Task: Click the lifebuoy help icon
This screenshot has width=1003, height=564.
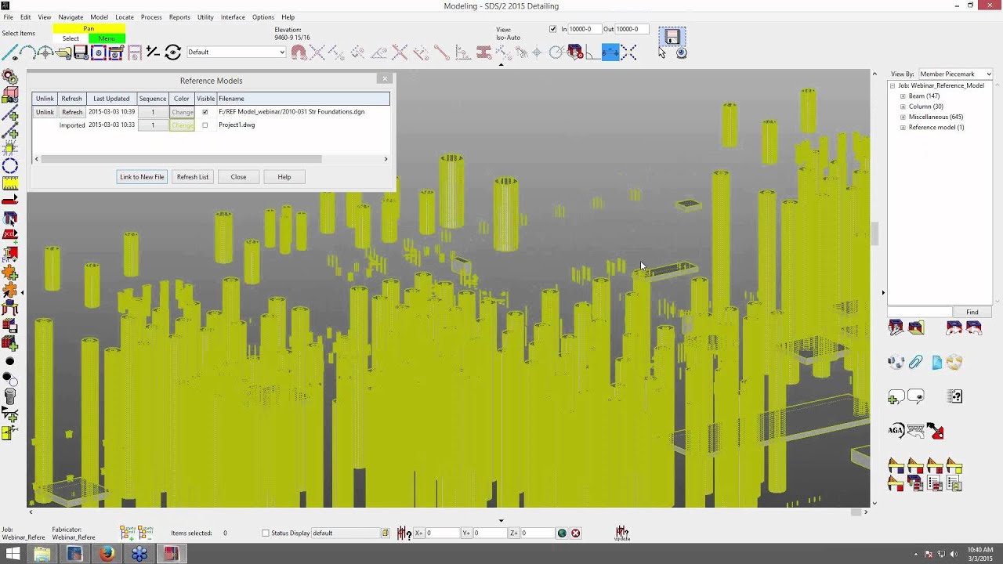Action: (954, 362)
